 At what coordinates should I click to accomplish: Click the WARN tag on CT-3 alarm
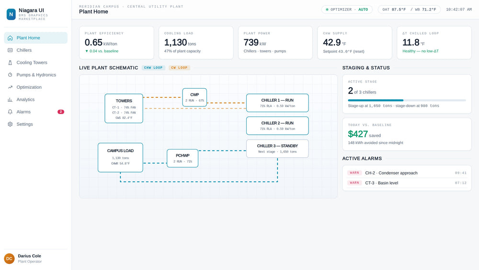(x=354, y=183)
